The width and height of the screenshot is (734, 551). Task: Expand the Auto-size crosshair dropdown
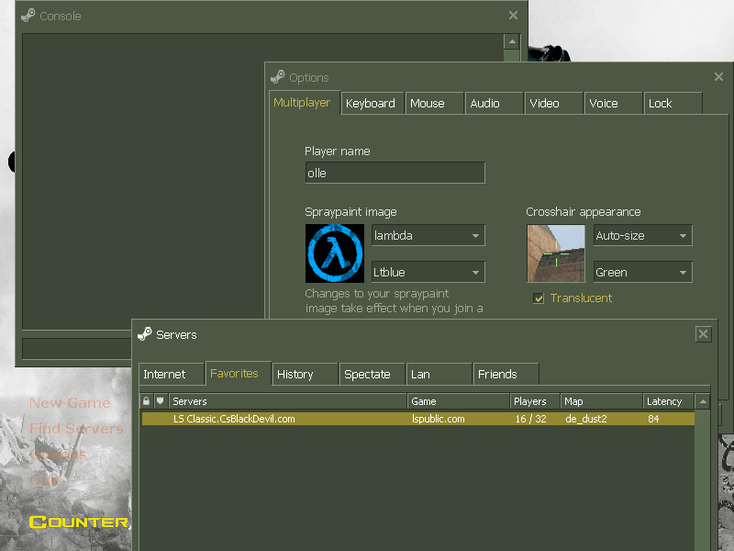(642, 236)
